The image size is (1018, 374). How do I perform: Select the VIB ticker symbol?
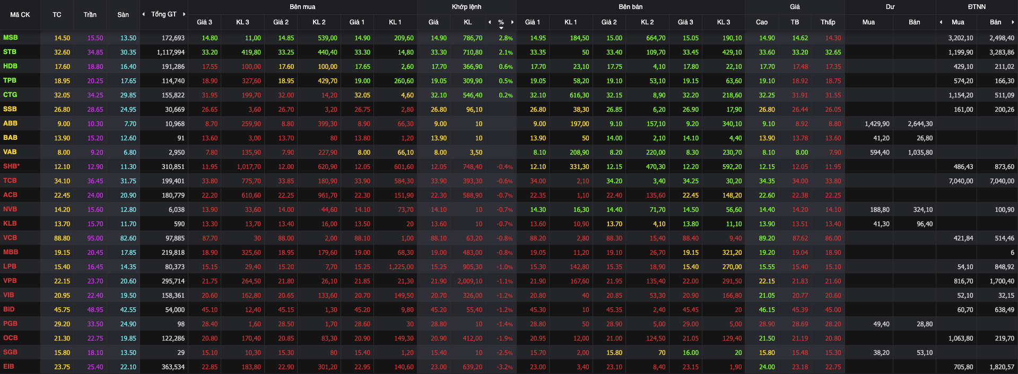pyautogui.click(x=9, y=295)
